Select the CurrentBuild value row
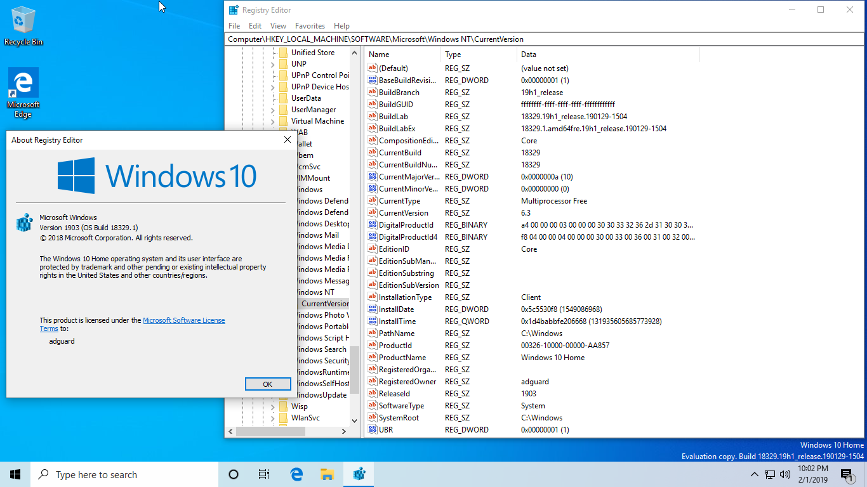The width and height of the screenshot is (867, 487). (532, 153)
